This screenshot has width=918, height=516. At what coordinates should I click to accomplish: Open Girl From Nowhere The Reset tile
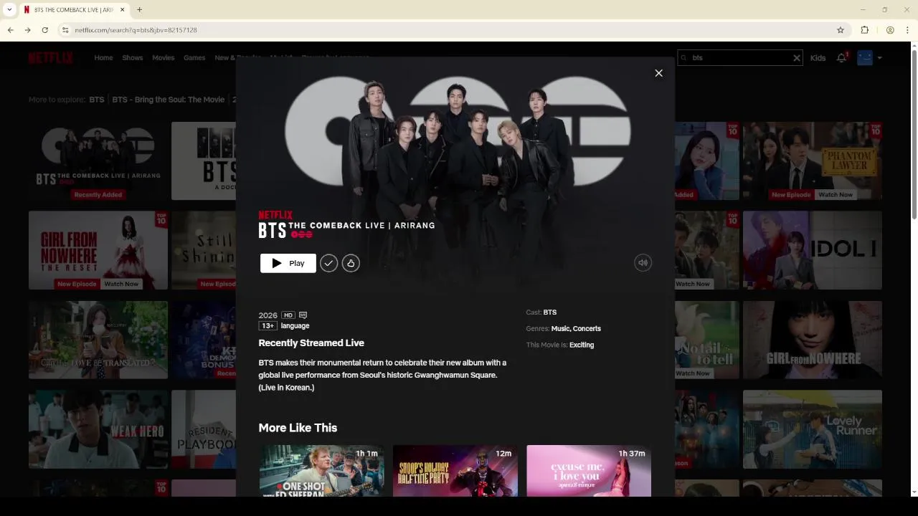click(x=98, y=250)
